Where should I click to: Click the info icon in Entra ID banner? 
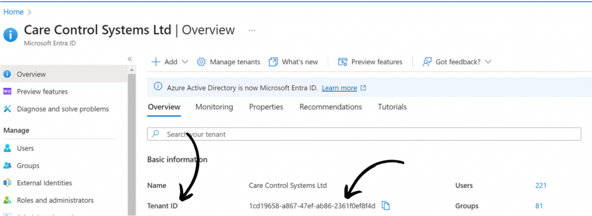158,87
